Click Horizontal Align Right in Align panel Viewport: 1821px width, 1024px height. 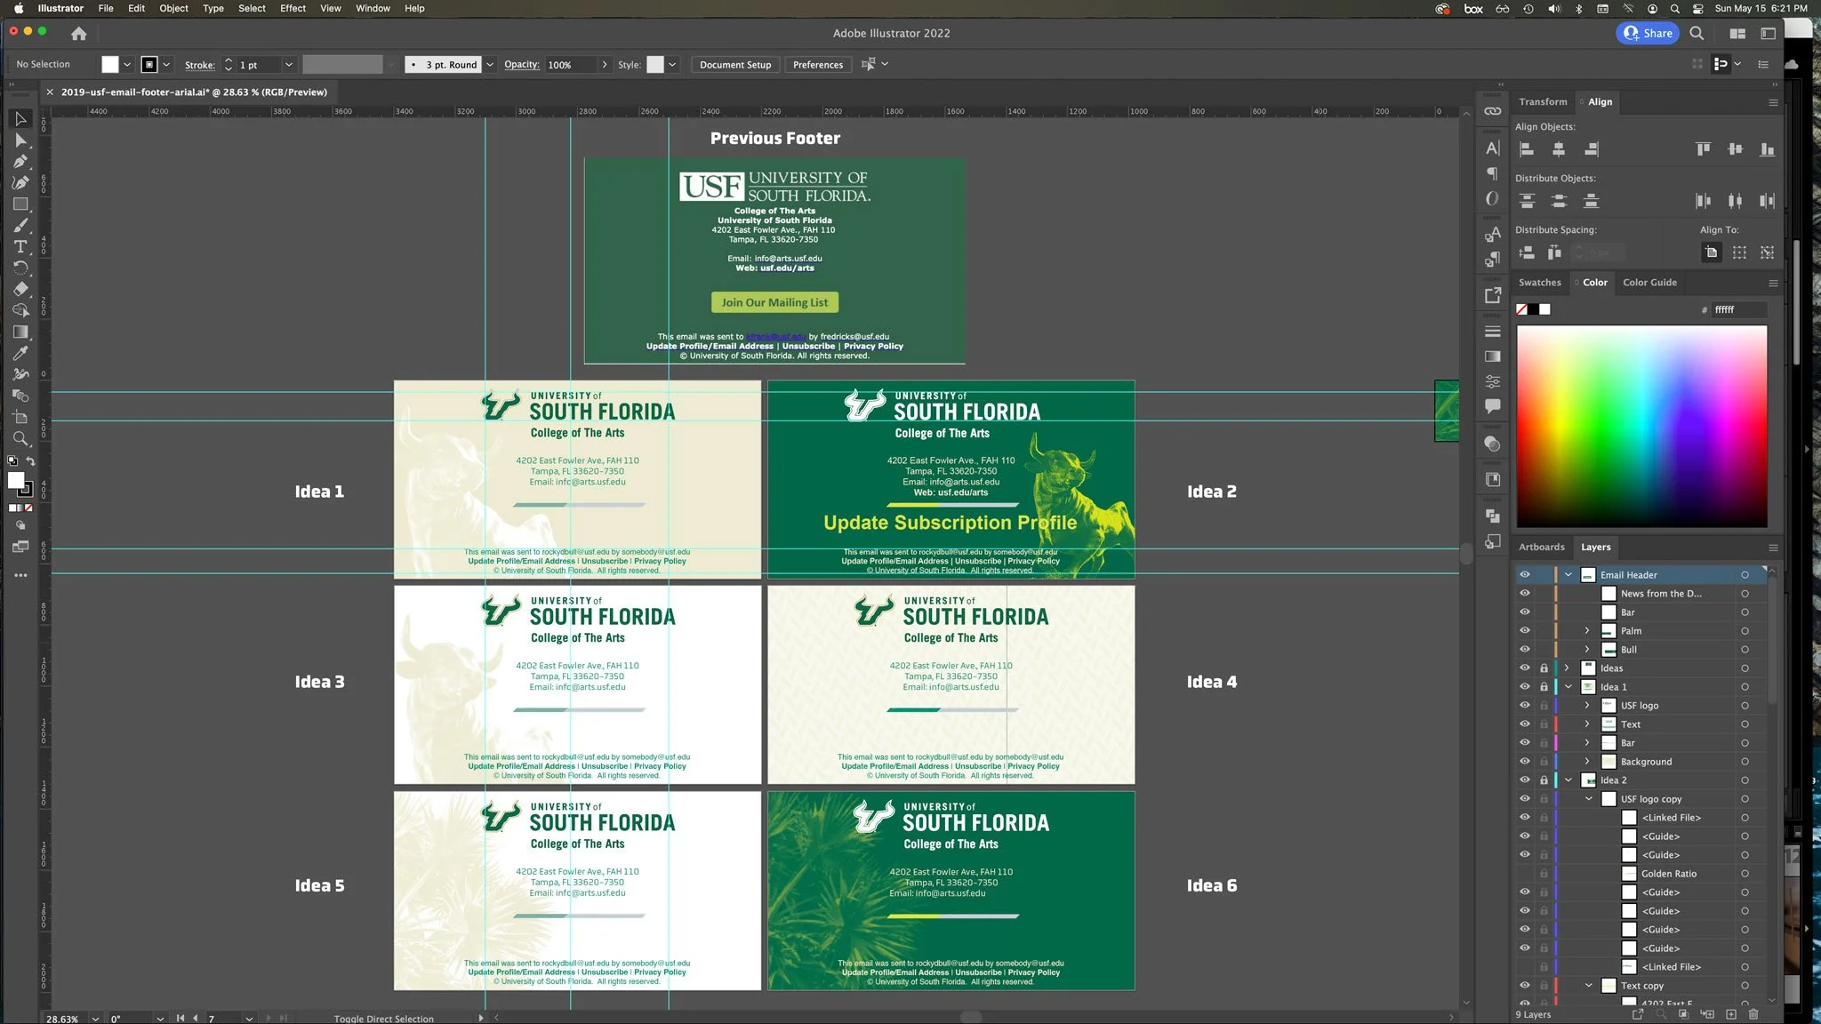[1592, 149]
